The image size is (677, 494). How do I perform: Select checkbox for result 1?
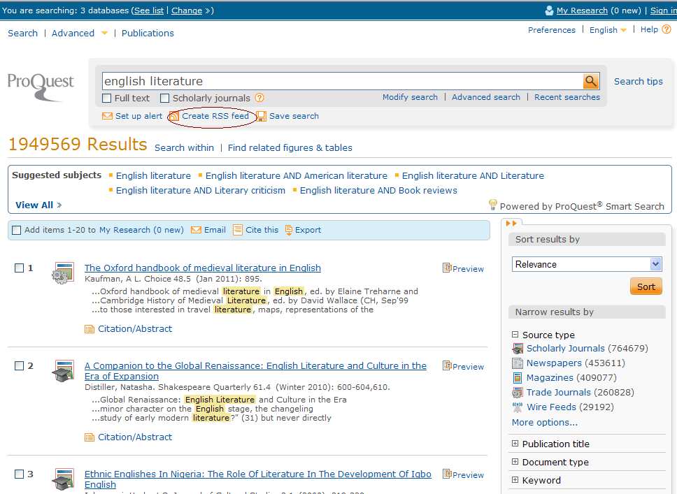(19, 268)
